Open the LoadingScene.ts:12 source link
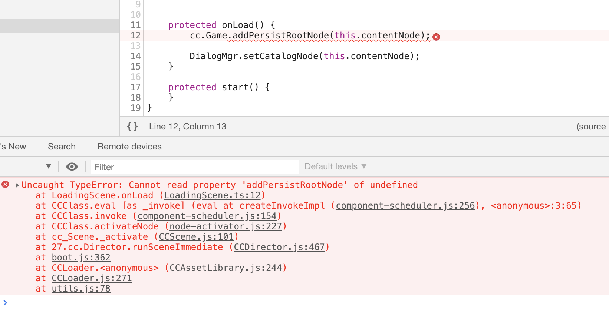The image size is (609, 333). tap(212, 195)
